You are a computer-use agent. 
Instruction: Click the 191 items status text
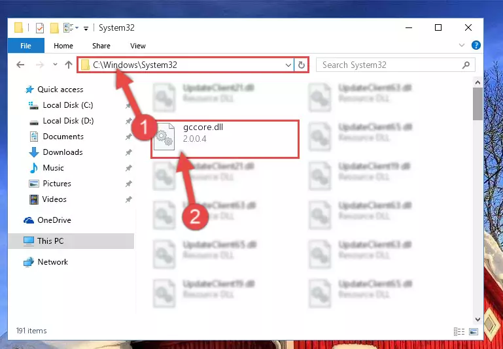[x=31, y=331]
